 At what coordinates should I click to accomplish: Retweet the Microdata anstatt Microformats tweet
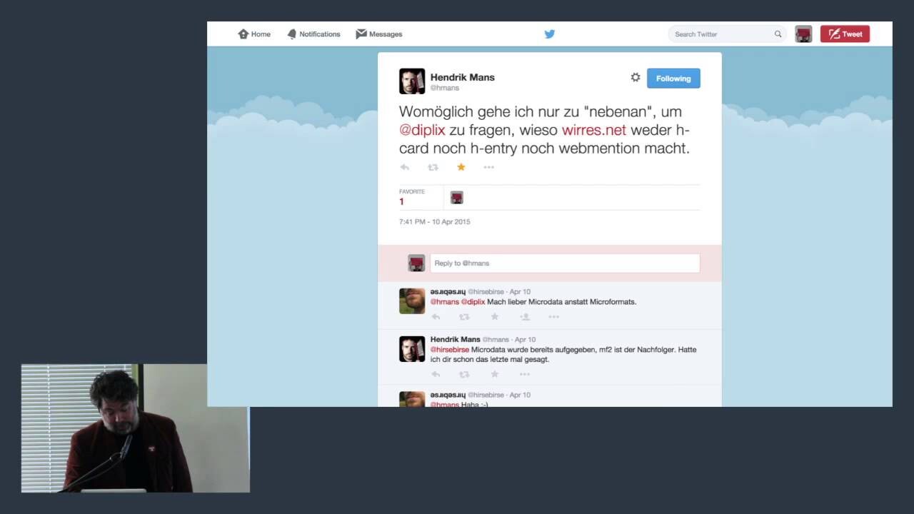click(464, 317)
